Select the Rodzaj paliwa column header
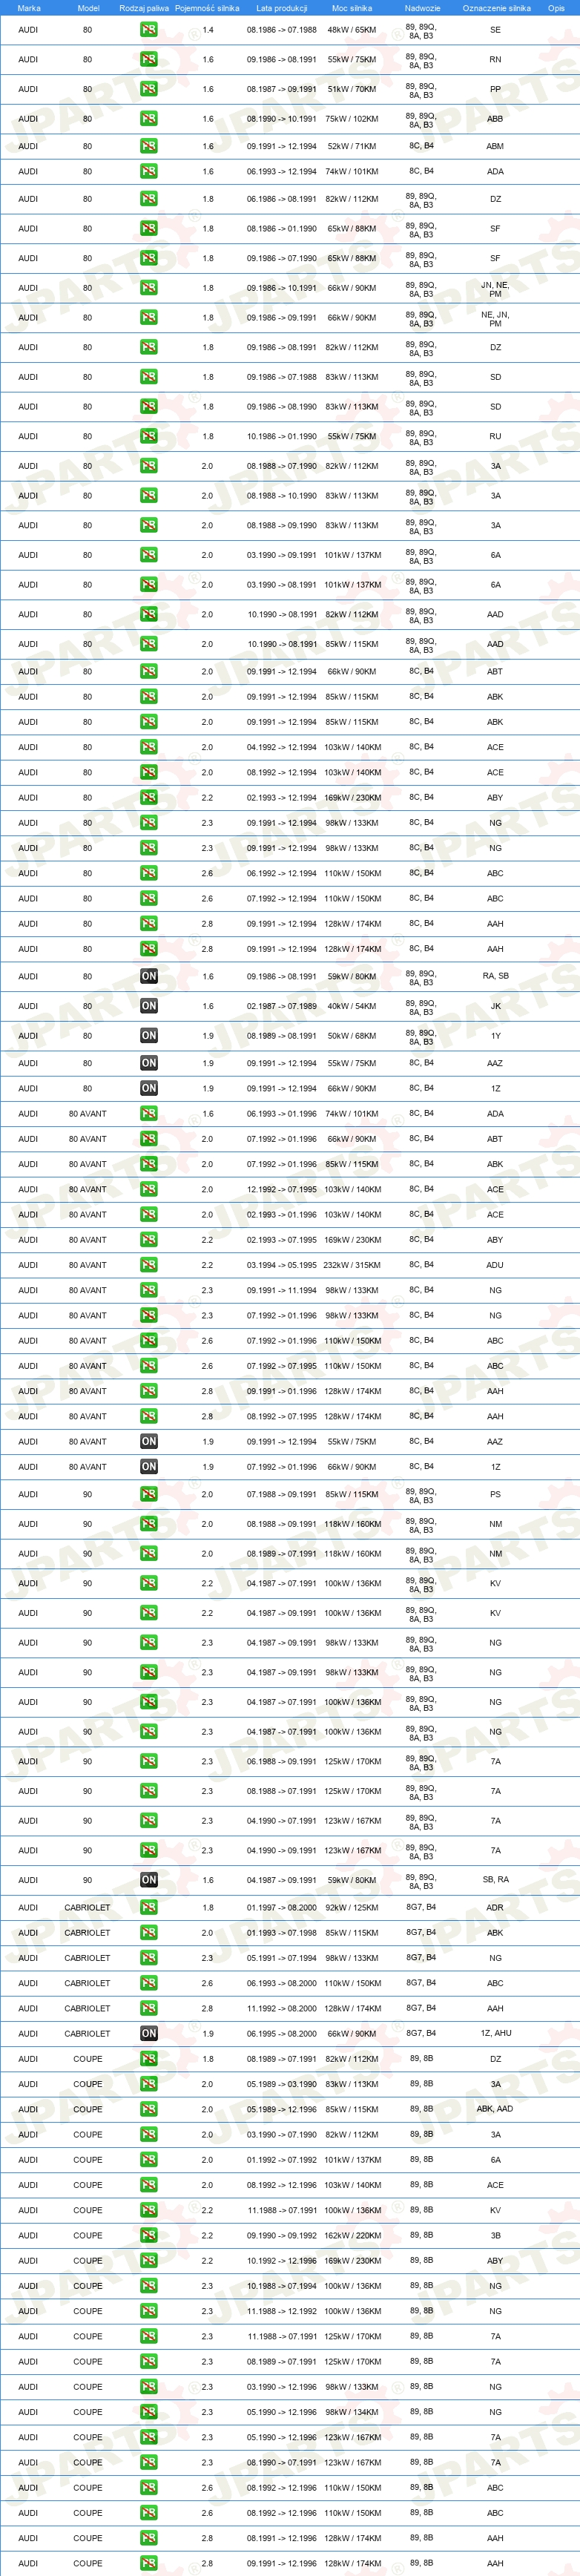This screenshot has height=2576, width=580. [144, 8]
